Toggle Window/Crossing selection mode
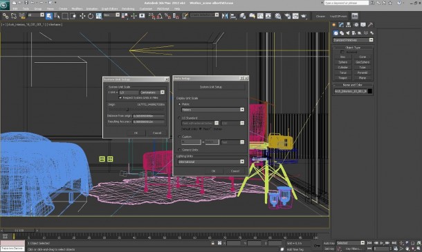Image resolution: width=422 pixels, height=252 pixels. click(73, 16)
